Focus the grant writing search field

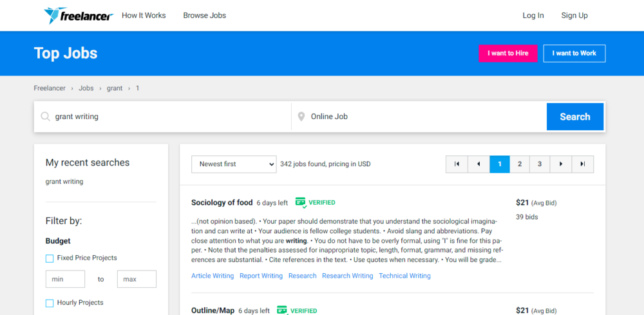pyautogui.click(x=163, y=117)
